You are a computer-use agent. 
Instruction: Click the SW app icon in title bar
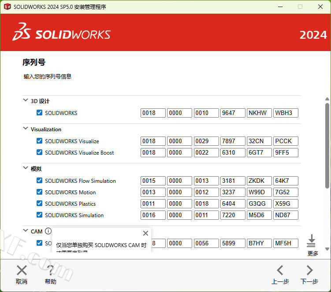point(7,7)
